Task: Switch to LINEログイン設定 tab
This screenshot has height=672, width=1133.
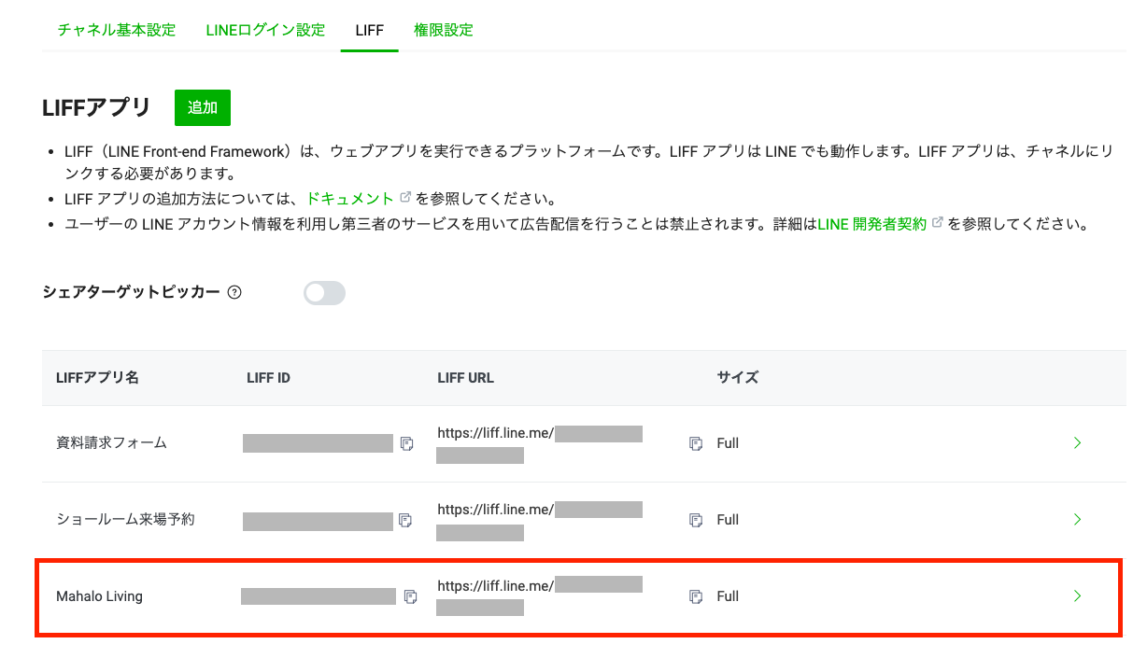Action: click(265, 30)
